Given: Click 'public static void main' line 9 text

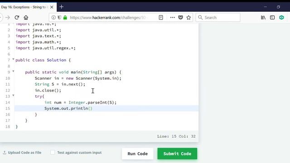Looking at the screenshot, I should 73,72.
